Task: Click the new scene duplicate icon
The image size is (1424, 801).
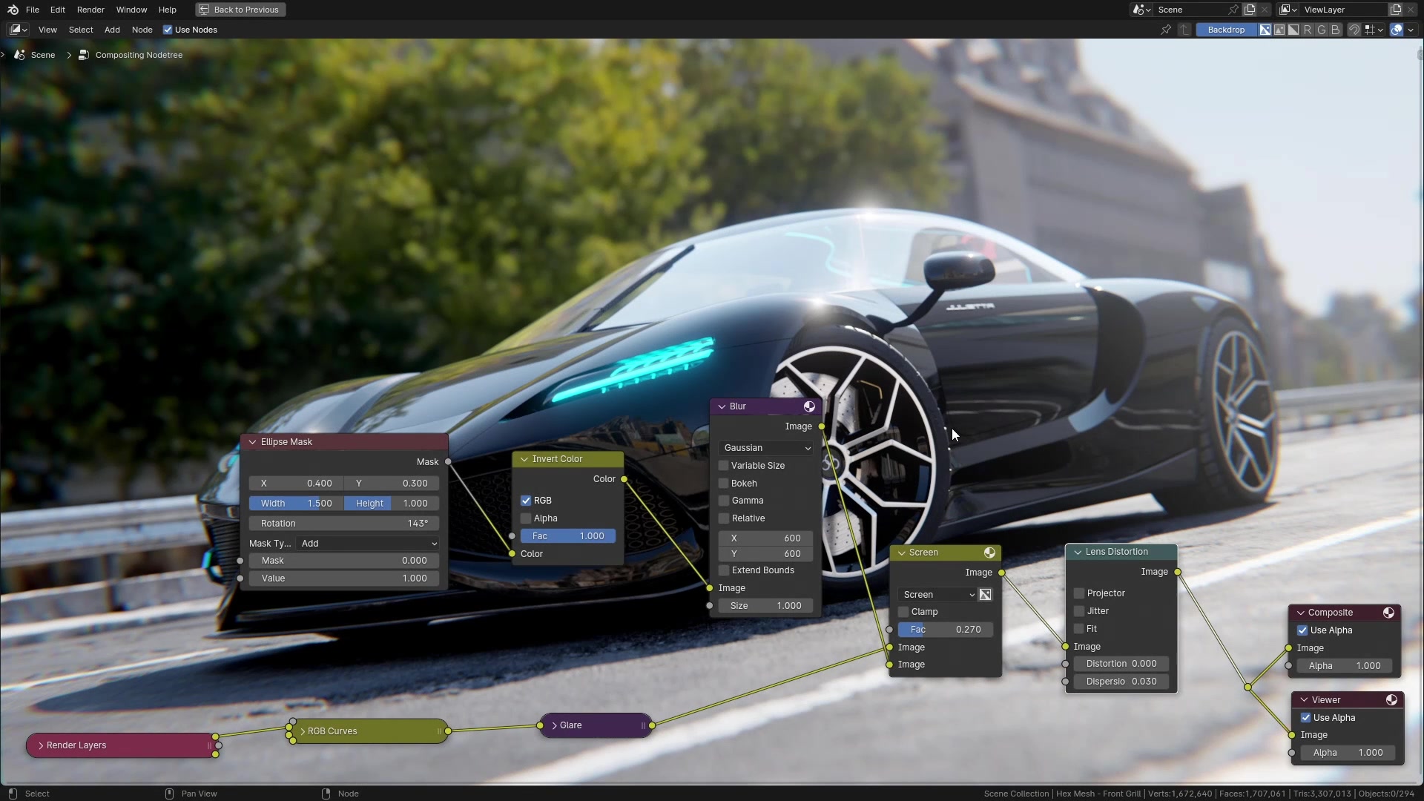Action: pos(1250,10)
